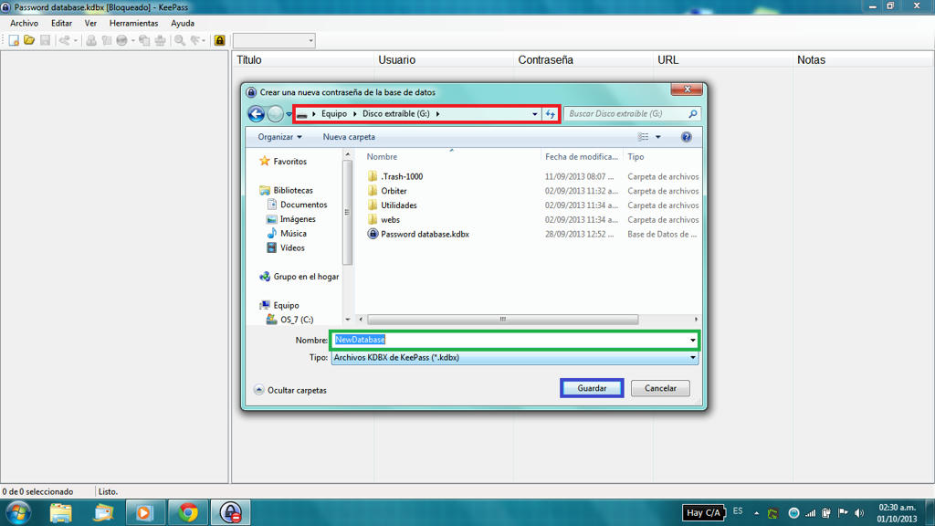The height and width of the screenshot is (526, 935).
Task: Open the Organizar dropdown menu
Action: [279, 137]
